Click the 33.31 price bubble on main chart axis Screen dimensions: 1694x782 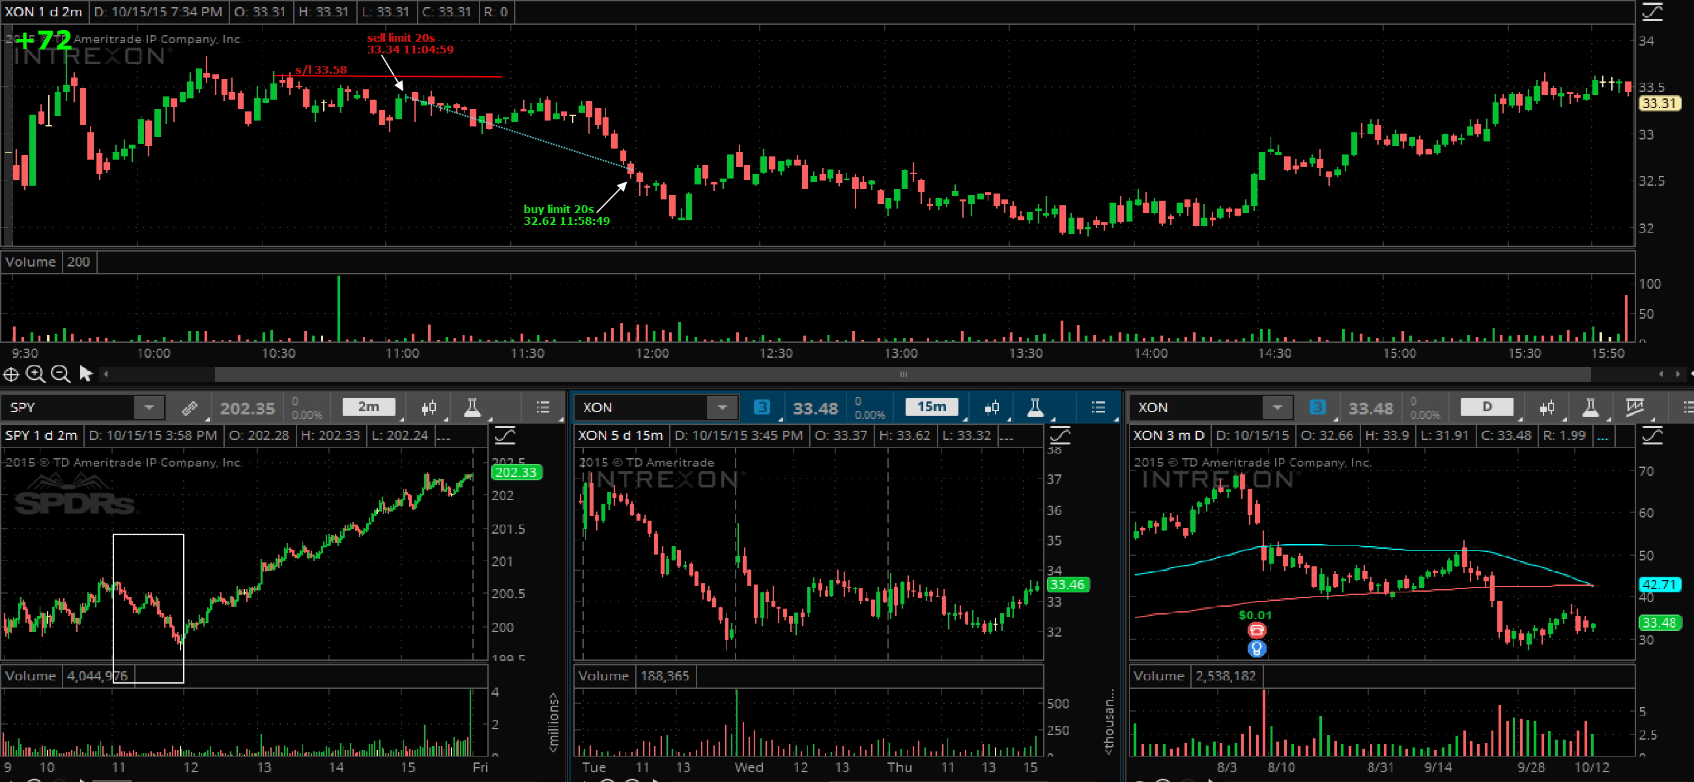point(1659,103)
